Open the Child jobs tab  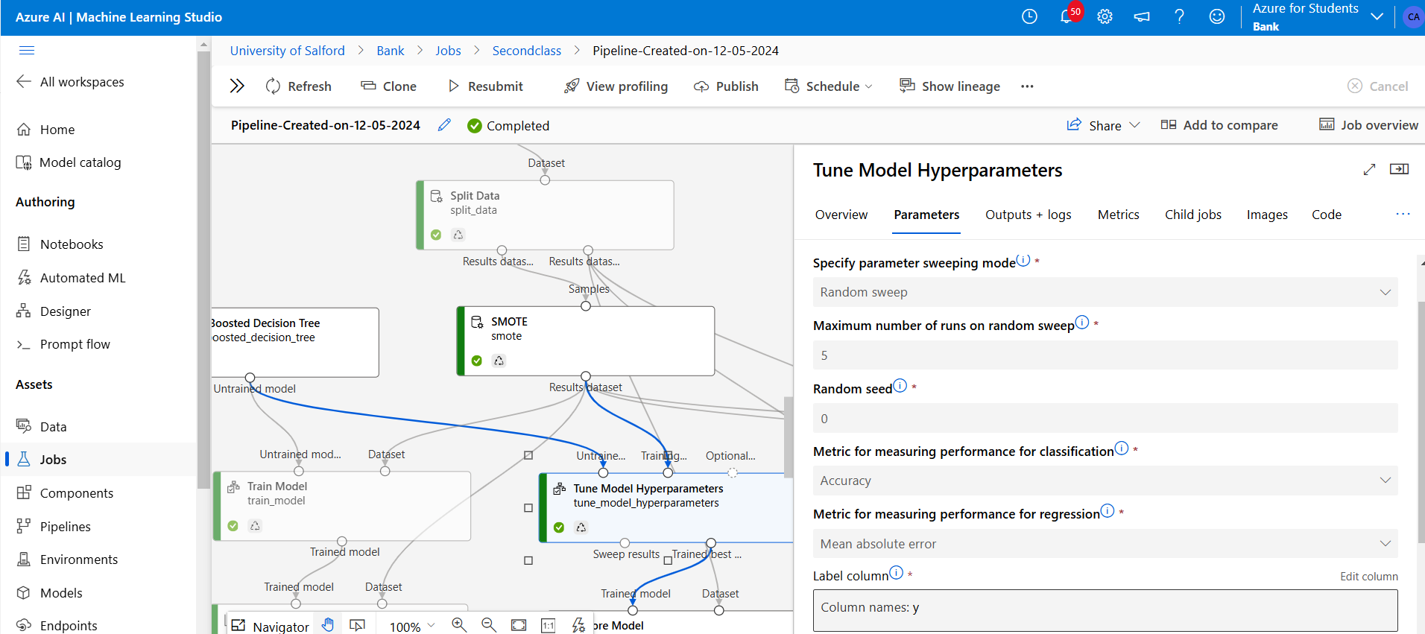(x=1193, y=215)
